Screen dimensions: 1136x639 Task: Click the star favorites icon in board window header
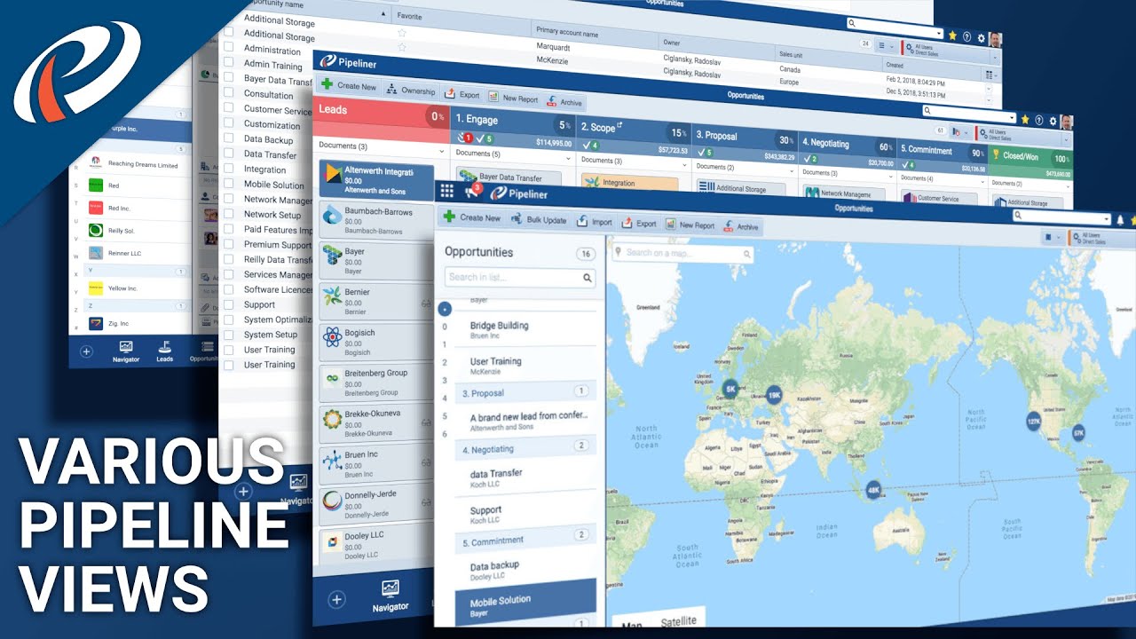tap(1025, 119)
